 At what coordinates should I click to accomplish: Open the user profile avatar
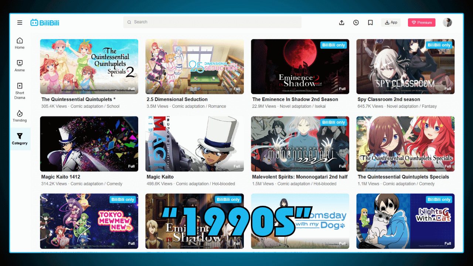pyautogui.click(x=447, y=23)
